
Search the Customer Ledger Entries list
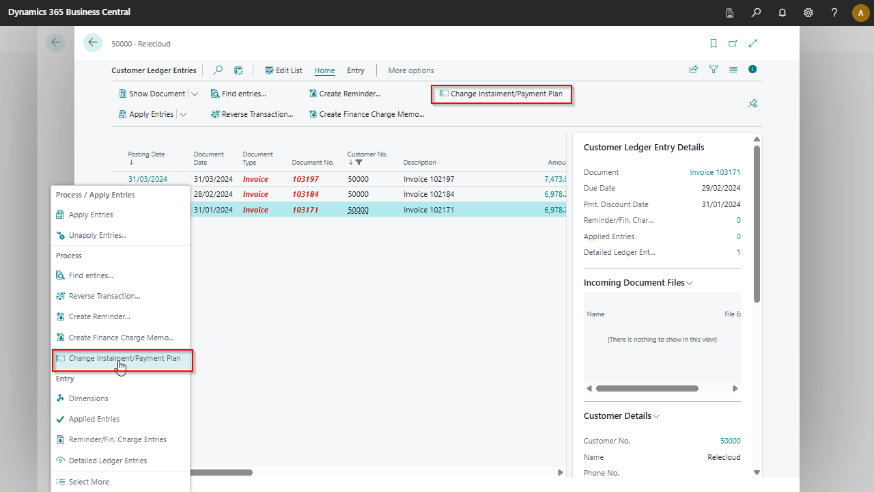tap(218, 70)
